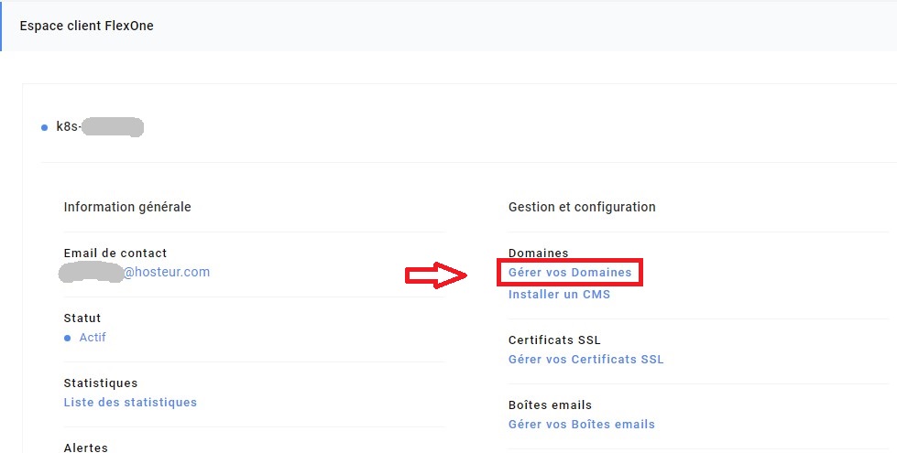Click the Installer un CMS link
Screen dimensions: 897x453
(x=559, y=295)
